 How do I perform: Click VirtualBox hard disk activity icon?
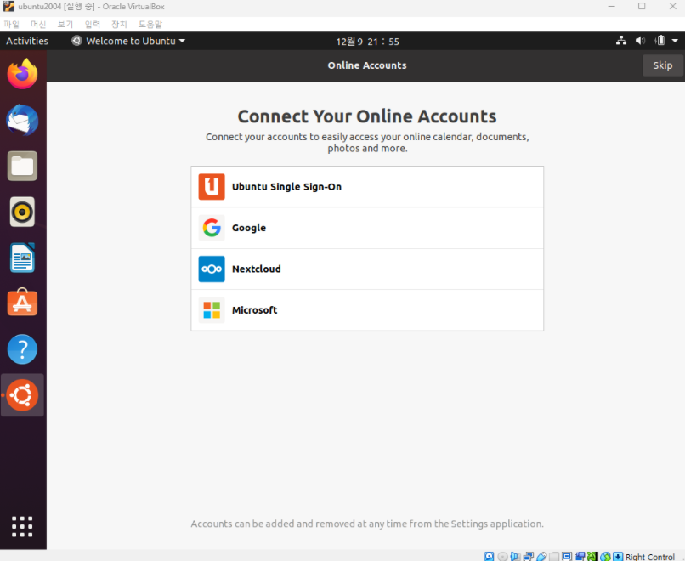[489, 556]
